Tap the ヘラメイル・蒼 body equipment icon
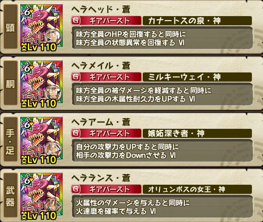This screenshot has width=263, height=222. tap(42, 84)
